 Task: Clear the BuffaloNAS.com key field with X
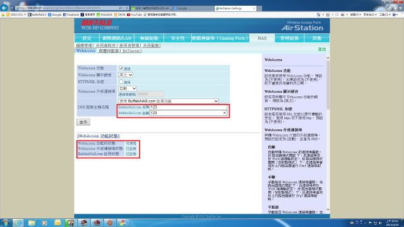tap(225, 113)
